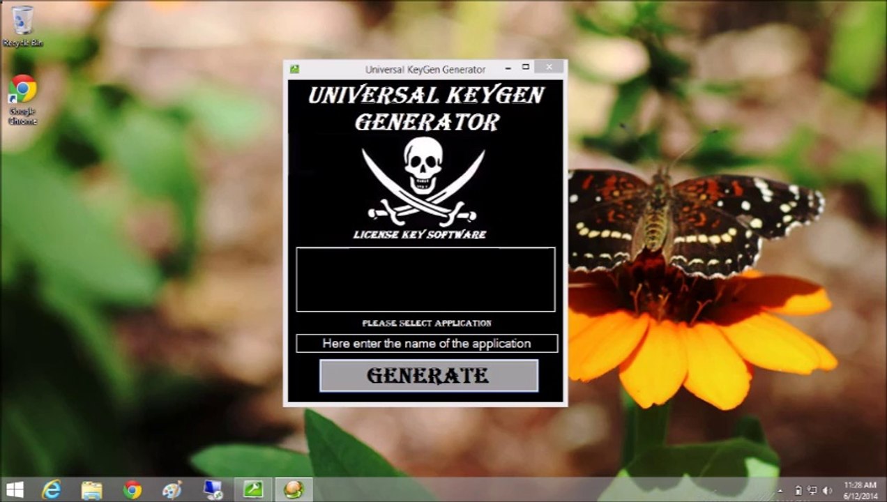Screen dimensions: 887x502
Task: Open File Explorer from the taskbar
Action: click(92, 489)
